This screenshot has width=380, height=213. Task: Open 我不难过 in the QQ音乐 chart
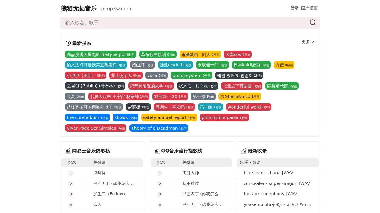point(191,183)
